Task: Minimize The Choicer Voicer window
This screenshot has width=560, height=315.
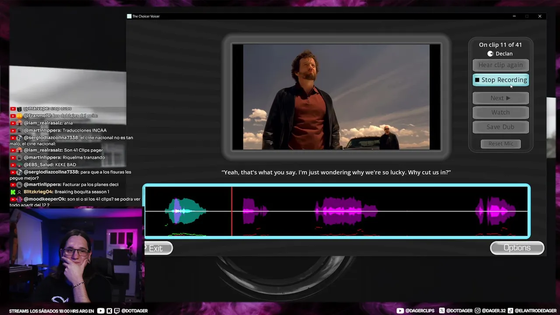Action: click(x=514, y=16)
